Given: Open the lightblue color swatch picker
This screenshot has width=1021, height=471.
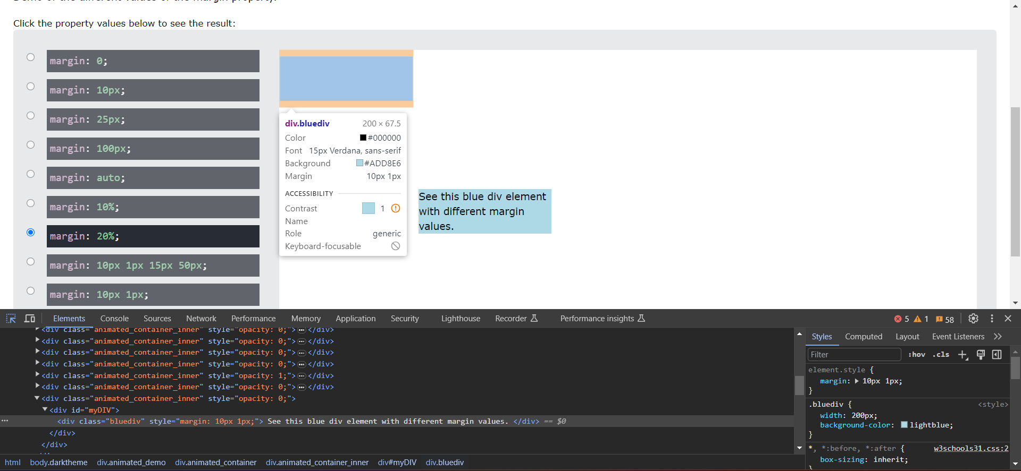Looking at the screenshot, I should (x=904, y=425).
